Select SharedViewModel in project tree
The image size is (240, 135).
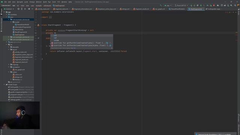[22, 25]
